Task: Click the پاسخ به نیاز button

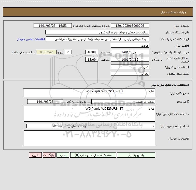Action: pyautogui.click(x=136, y=155)
